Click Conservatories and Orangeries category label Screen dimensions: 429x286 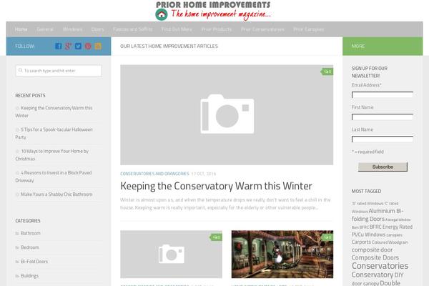pyautogui.click(x=154, y=174)
